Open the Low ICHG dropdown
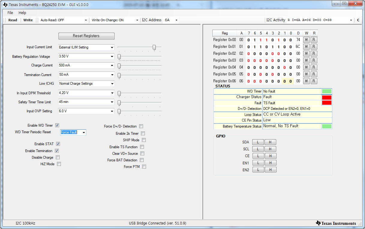The height and width of the screenshot is (229, 365). pyautogui.click(x=86, y=84)
